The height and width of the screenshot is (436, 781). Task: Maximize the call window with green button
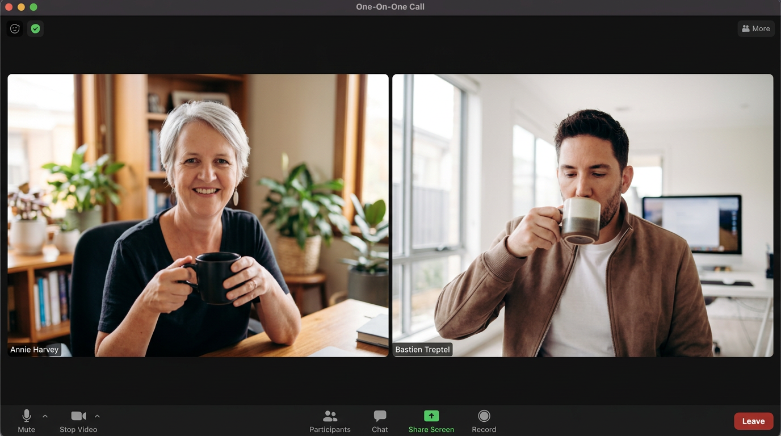(x=33, y=7)
